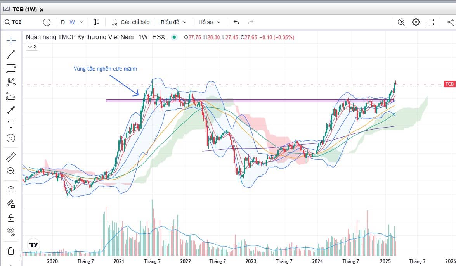Open Các chỉ báo indicators dialog
456x266 pixels.
pyautogui.click(x=130, y=22)
